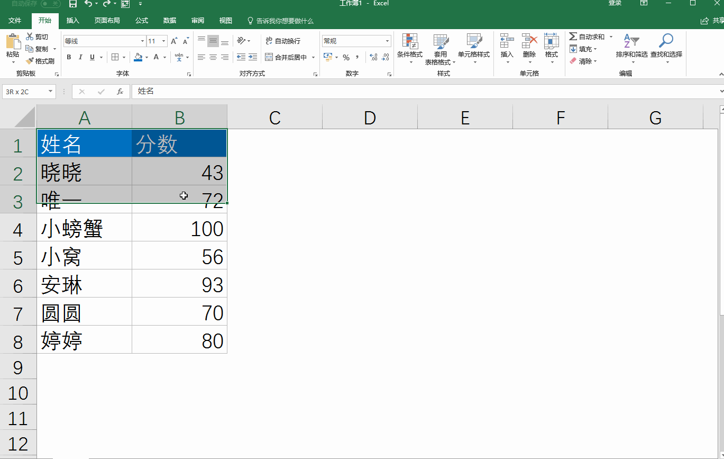Increase decimal places
724x459 pixels.
pos(373,57)
